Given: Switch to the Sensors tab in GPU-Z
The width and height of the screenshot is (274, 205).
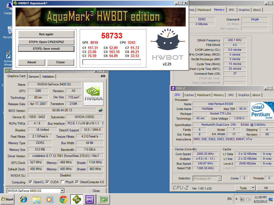Looking at the screenshot, I should click(33, 77).
